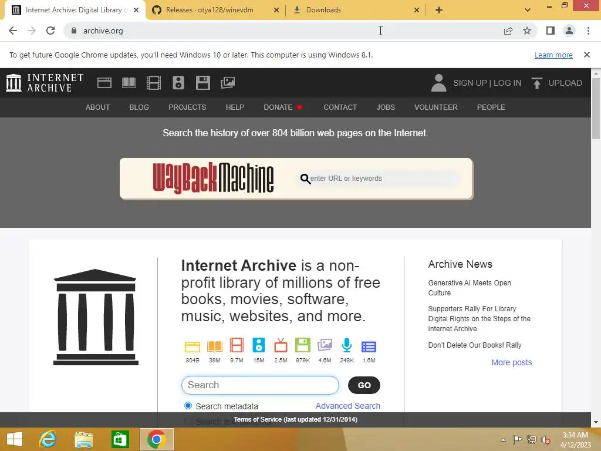Screen dimensions: 601x451
Task: Open the DONATE menu item
Action: pos(283,107)
